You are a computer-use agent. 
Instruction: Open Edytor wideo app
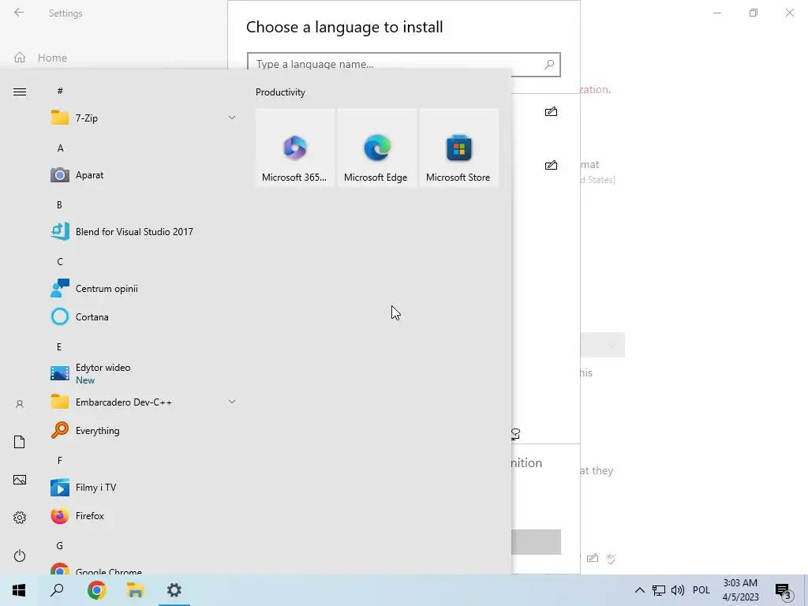143,373
